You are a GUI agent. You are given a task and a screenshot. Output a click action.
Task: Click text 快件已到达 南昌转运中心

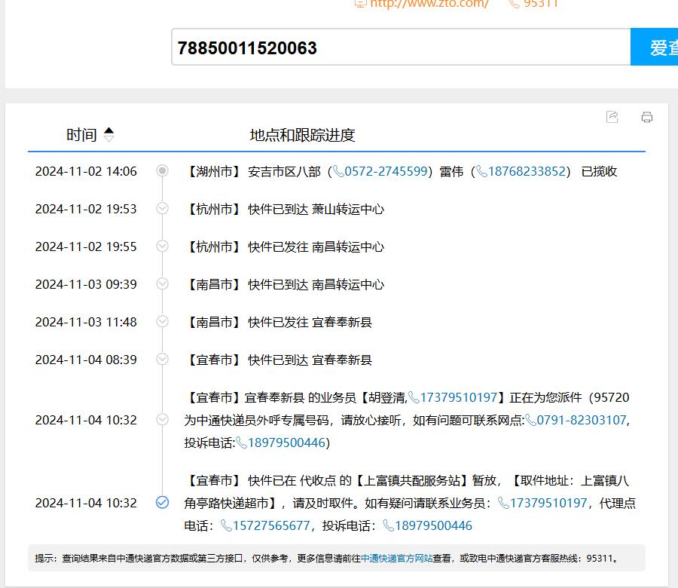point(316,284)
